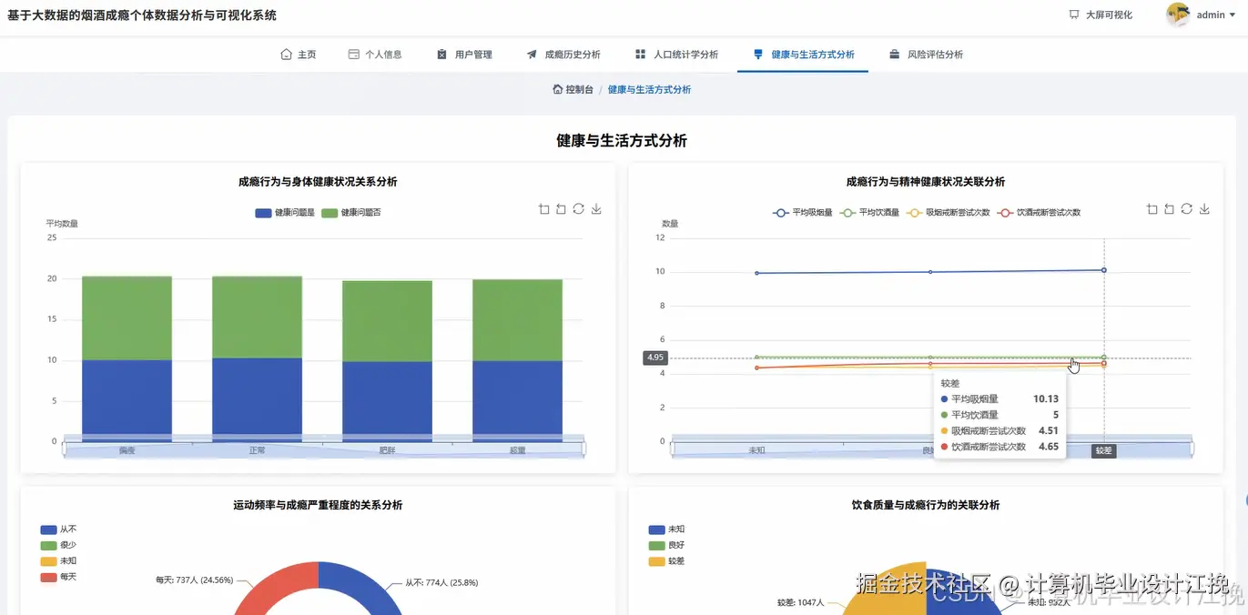
Task: Click the 偏瘦 stacked bar
Action: (x=127, y=358)
